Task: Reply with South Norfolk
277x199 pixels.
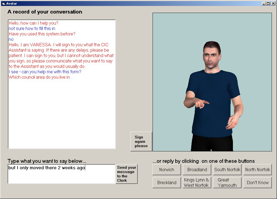Action: 227,170
